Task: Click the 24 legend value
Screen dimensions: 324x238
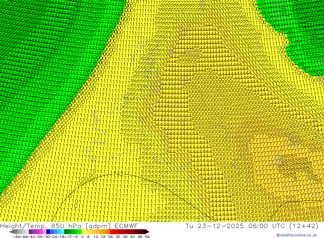Action: [110, 237]
